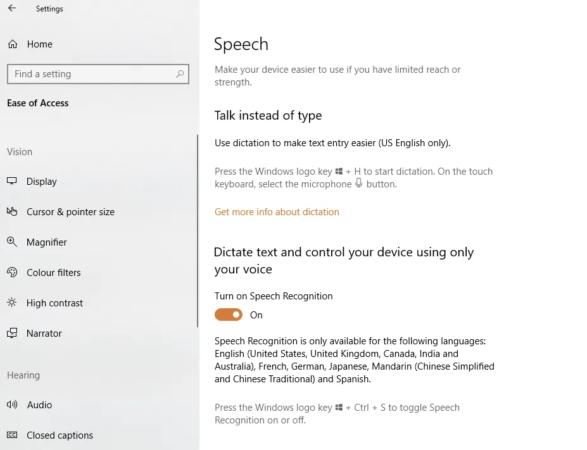587x450 pixels.
Task: Click the Closed captions CC icon
Action: (12, 435)
